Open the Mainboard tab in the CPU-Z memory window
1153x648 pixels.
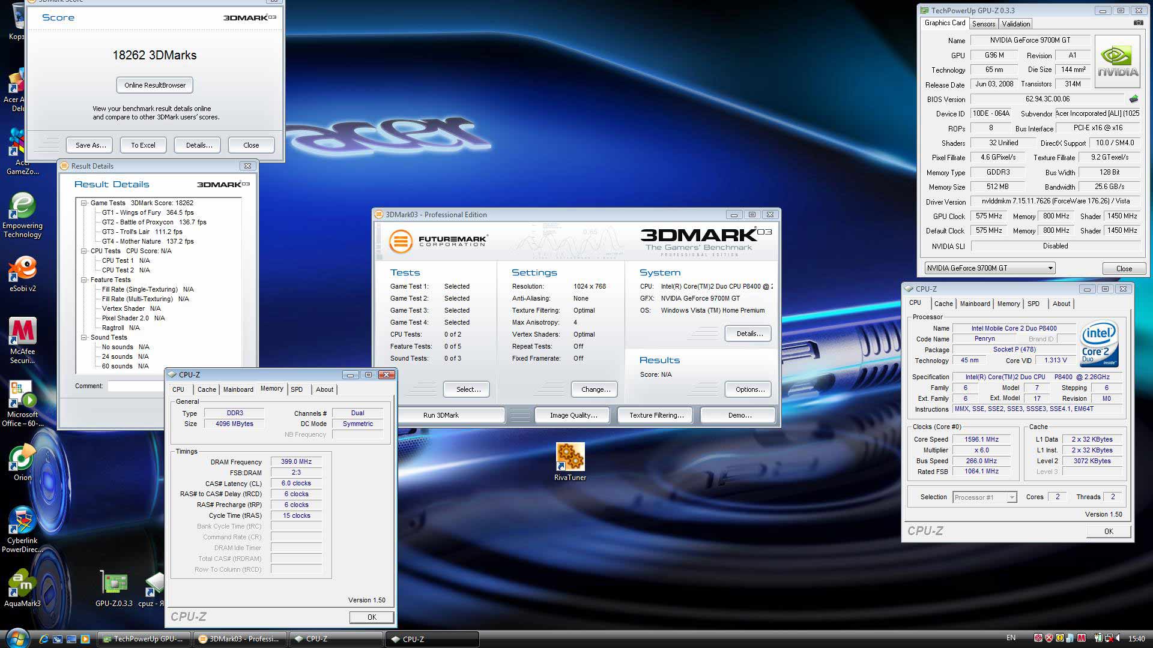(x=238, y=389)
